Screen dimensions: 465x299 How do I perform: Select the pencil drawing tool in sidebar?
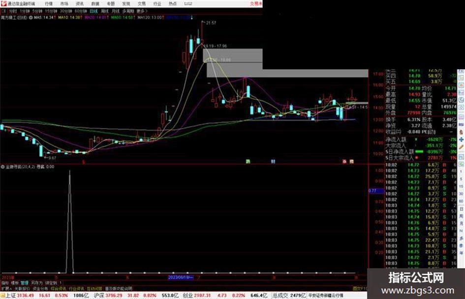461,147
